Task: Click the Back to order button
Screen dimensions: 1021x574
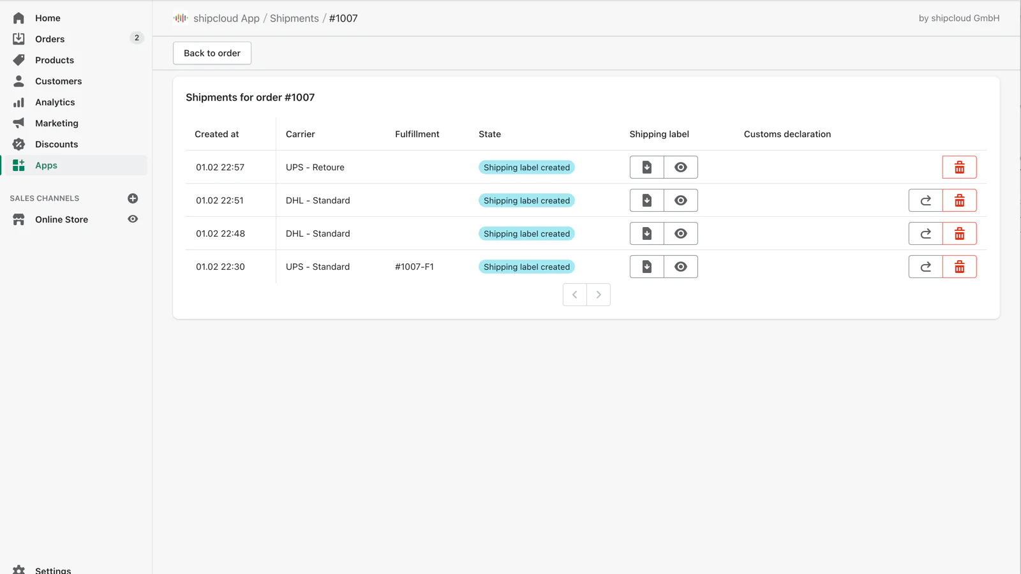Action: (212, 53)
